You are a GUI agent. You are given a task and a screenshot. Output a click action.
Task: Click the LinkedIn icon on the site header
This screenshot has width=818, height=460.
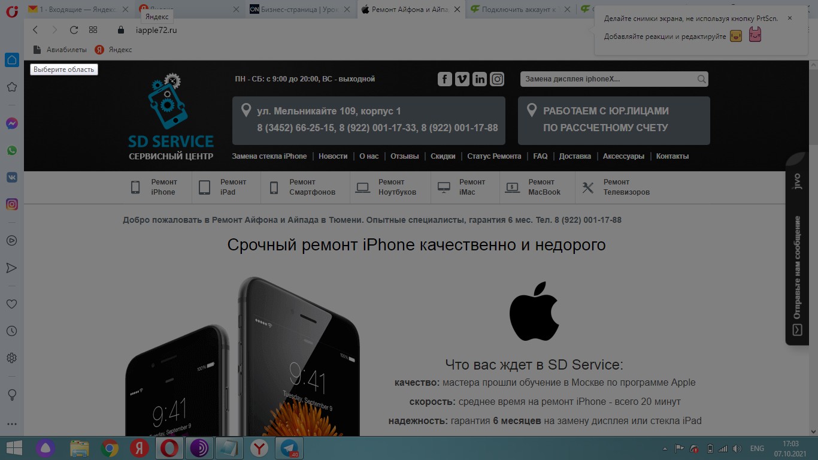[x=480, y=79]
